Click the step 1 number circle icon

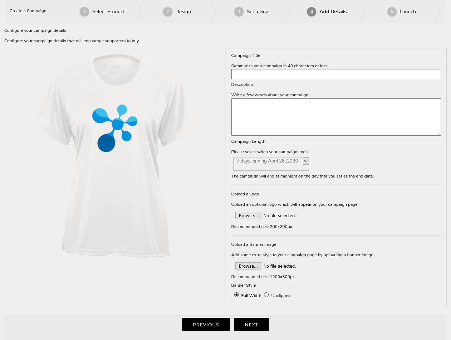84,12
